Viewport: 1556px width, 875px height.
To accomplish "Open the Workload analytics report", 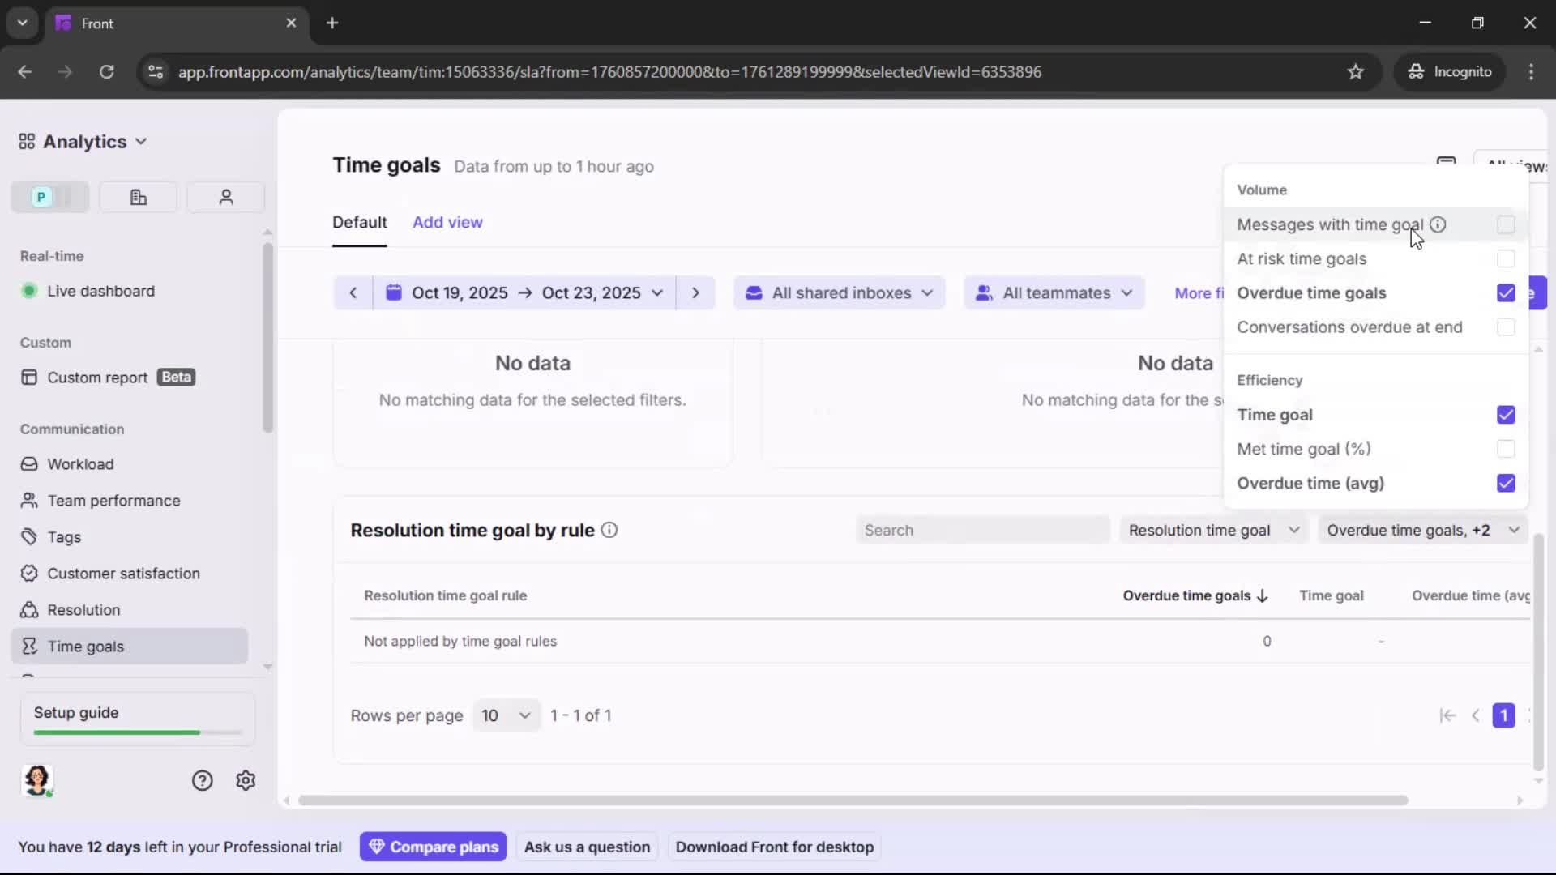I will [79, 464].
